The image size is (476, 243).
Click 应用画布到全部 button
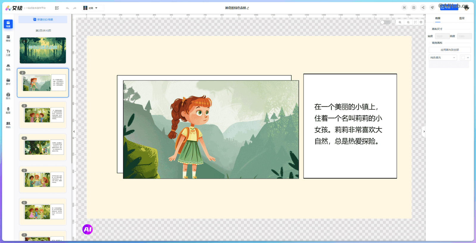click(x=450, y=50)
